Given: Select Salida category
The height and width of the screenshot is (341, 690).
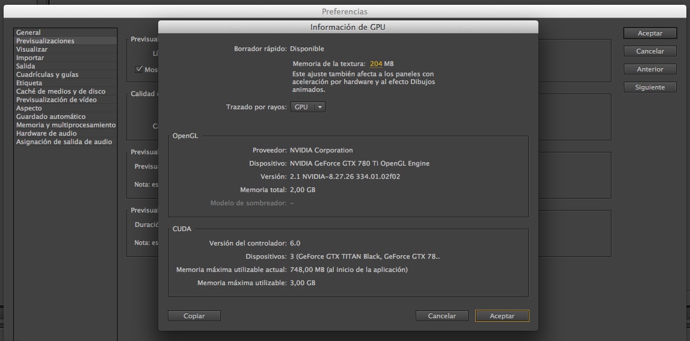Looking at the screenshot, I should click(x=66, y=66).
